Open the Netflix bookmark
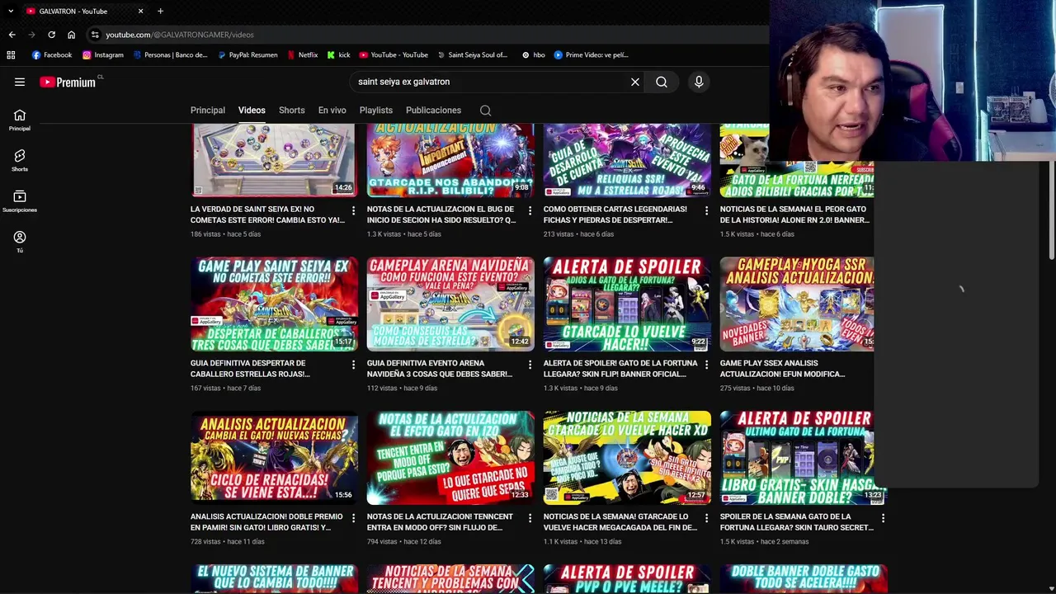Image resolution: width=1056 pixels, height=594 pixels. point(302,55)
